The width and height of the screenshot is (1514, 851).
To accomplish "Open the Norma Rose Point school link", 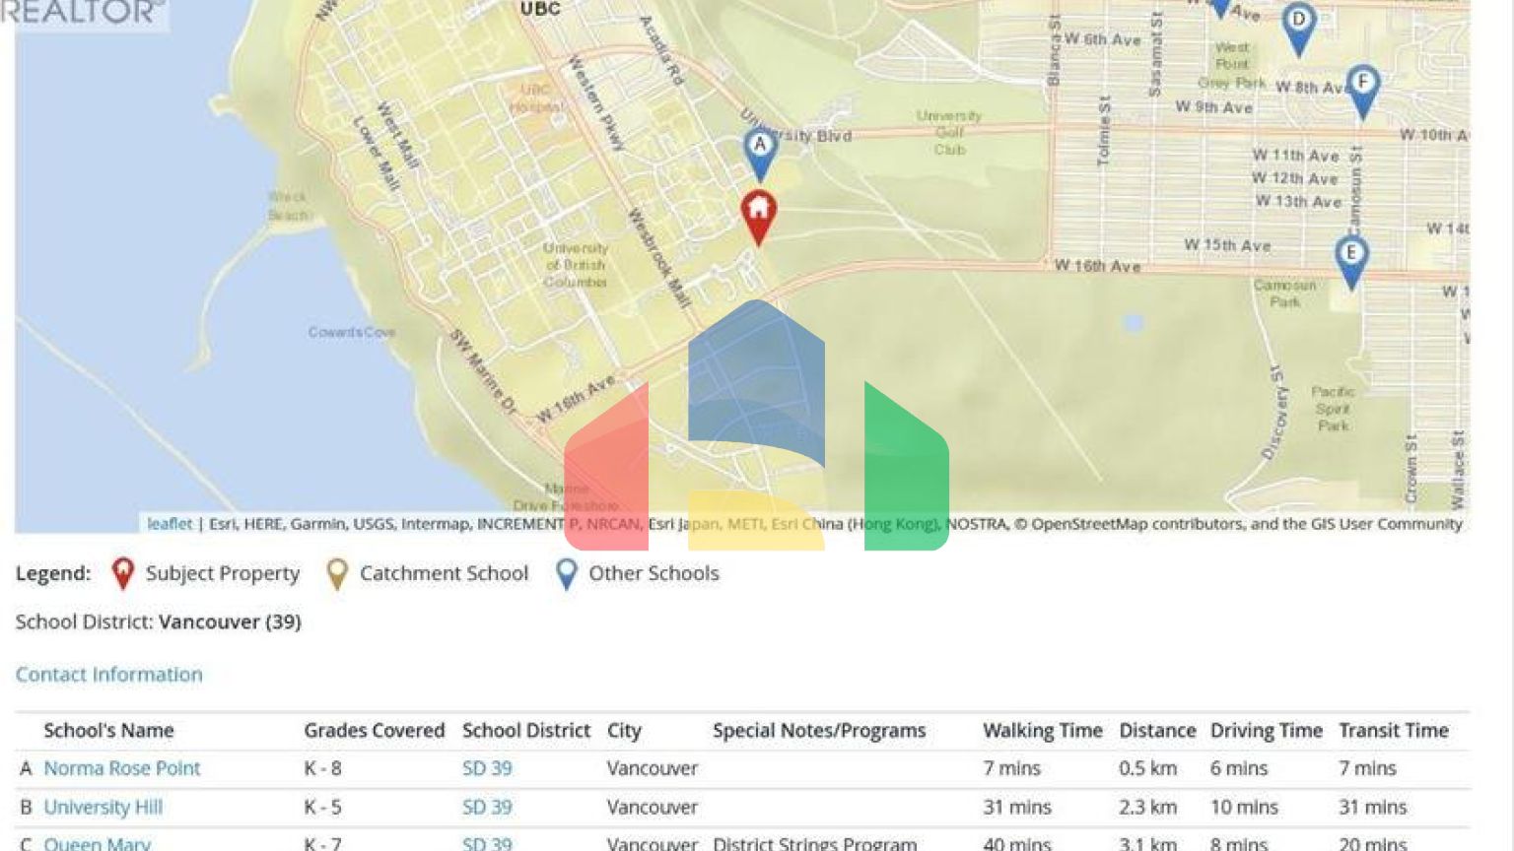I will click(x=121, y=768).
